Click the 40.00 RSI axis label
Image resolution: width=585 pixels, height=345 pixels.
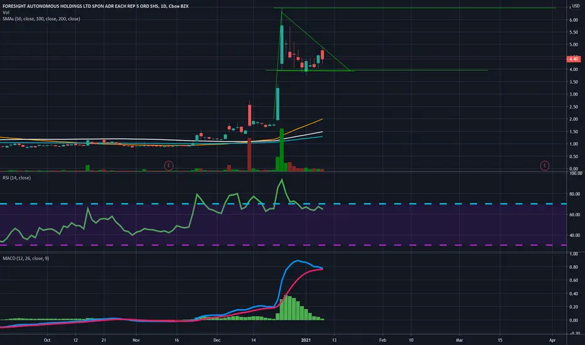[575, 235]
